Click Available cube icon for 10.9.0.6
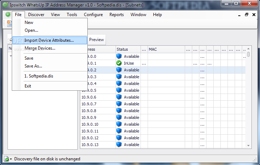Image resolution: width=260 pixels, height=165 pixels. coord(119,97)
